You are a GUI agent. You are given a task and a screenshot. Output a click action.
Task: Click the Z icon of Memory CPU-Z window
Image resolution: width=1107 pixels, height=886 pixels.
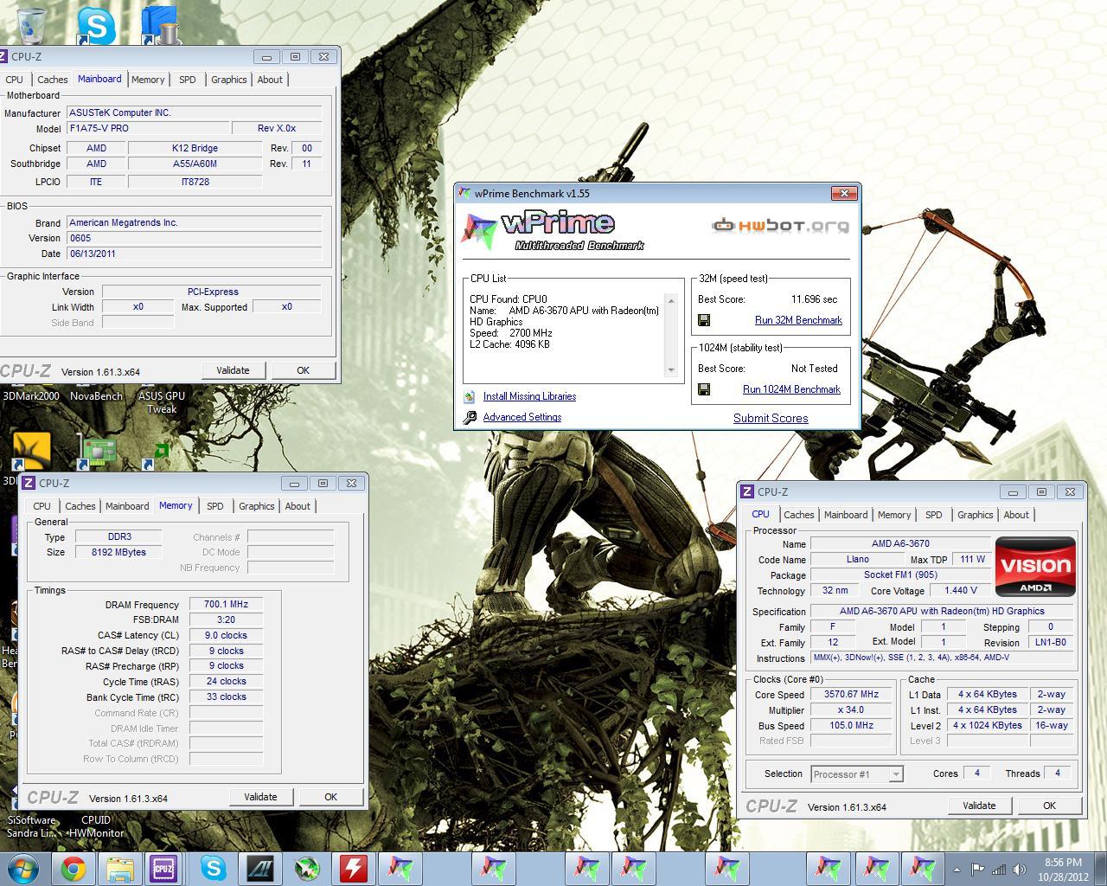(29, 483)
